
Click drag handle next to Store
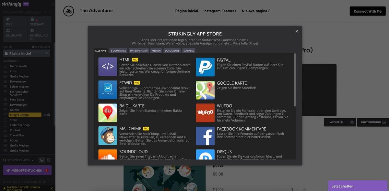tap(5, 120)
